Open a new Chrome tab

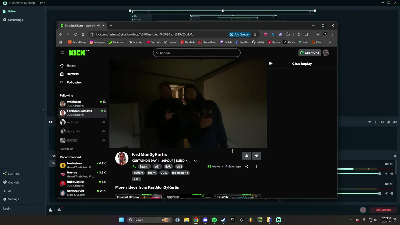[x=111, y=26]
